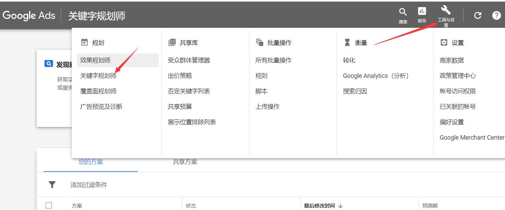The width and height of the screenshot is (505, 210).
Task: Click the 设置 section heading
Action: click(458, 43)
